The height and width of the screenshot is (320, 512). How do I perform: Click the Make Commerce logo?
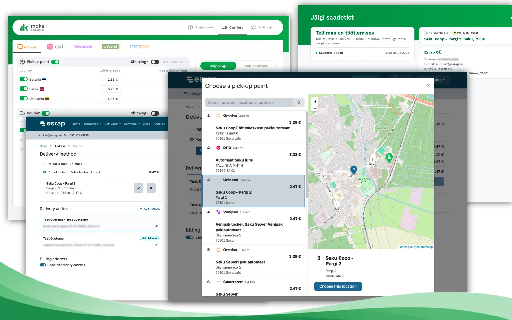coord(32,28)
